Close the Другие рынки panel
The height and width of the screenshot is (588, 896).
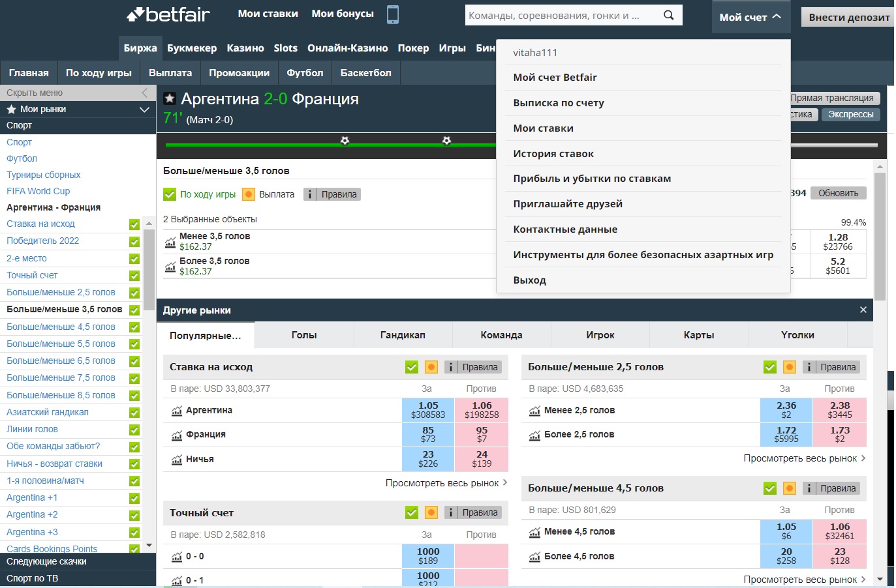(x=863, y=310)
